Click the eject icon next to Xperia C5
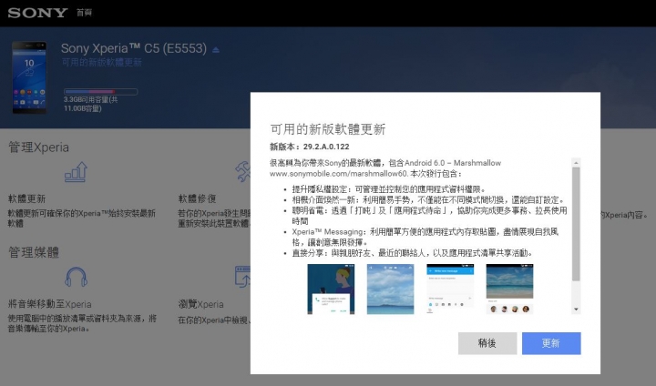Screen dimensions: 656x386 pyautogui.click(x=216, y=50)
